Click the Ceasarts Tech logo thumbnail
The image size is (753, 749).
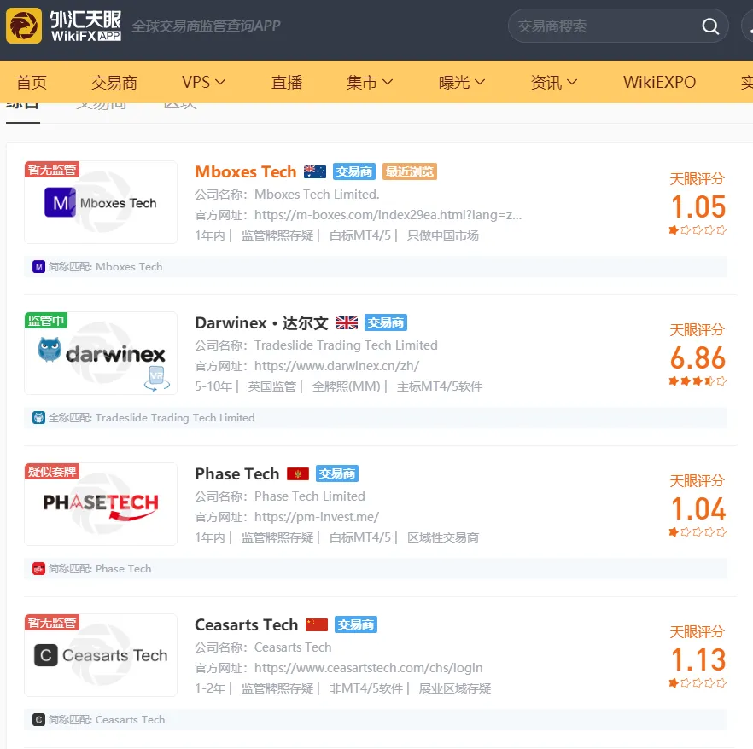(x=101, y=655)
